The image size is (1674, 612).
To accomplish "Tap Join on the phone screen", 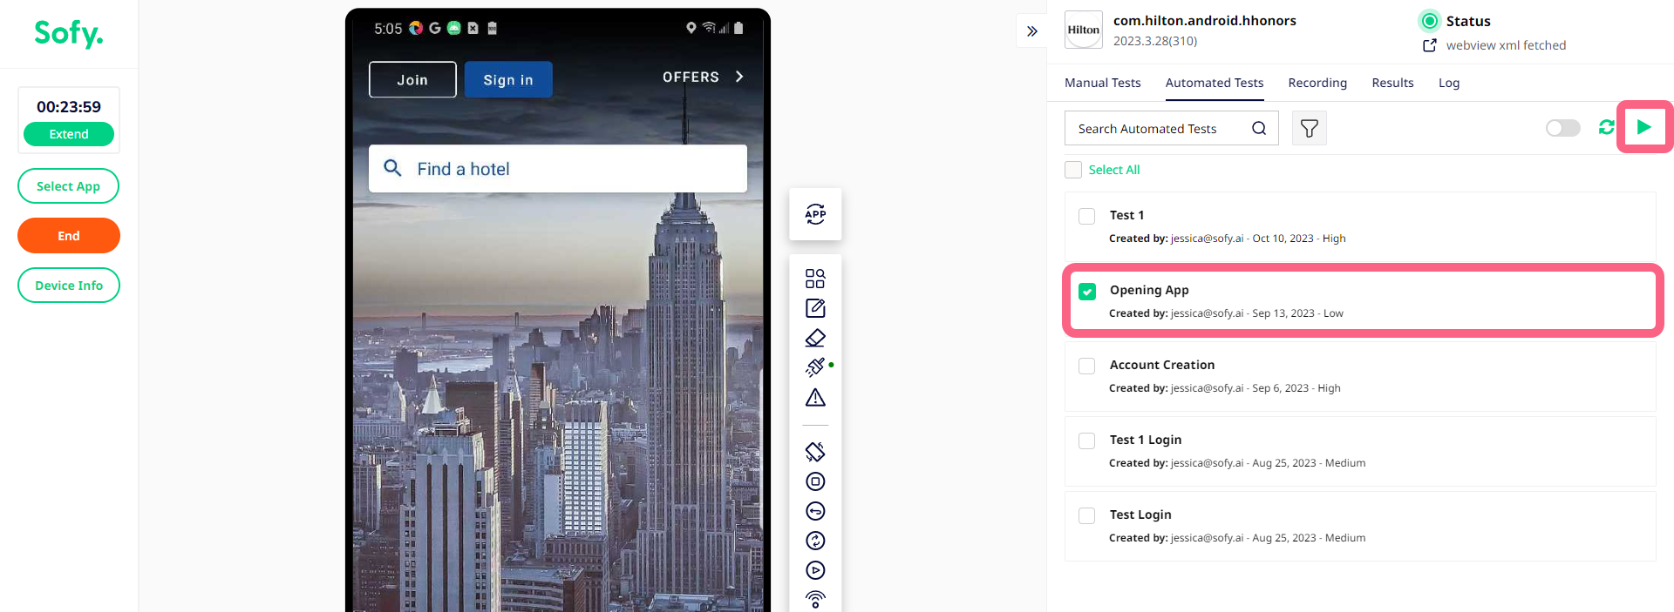I will coord(412,79).
